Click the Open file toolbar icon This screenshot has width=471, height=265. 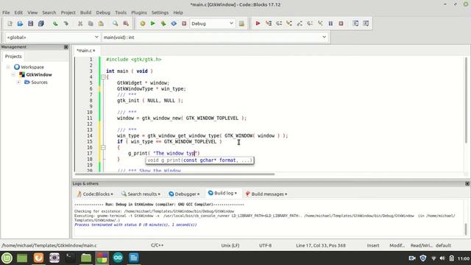20,24
